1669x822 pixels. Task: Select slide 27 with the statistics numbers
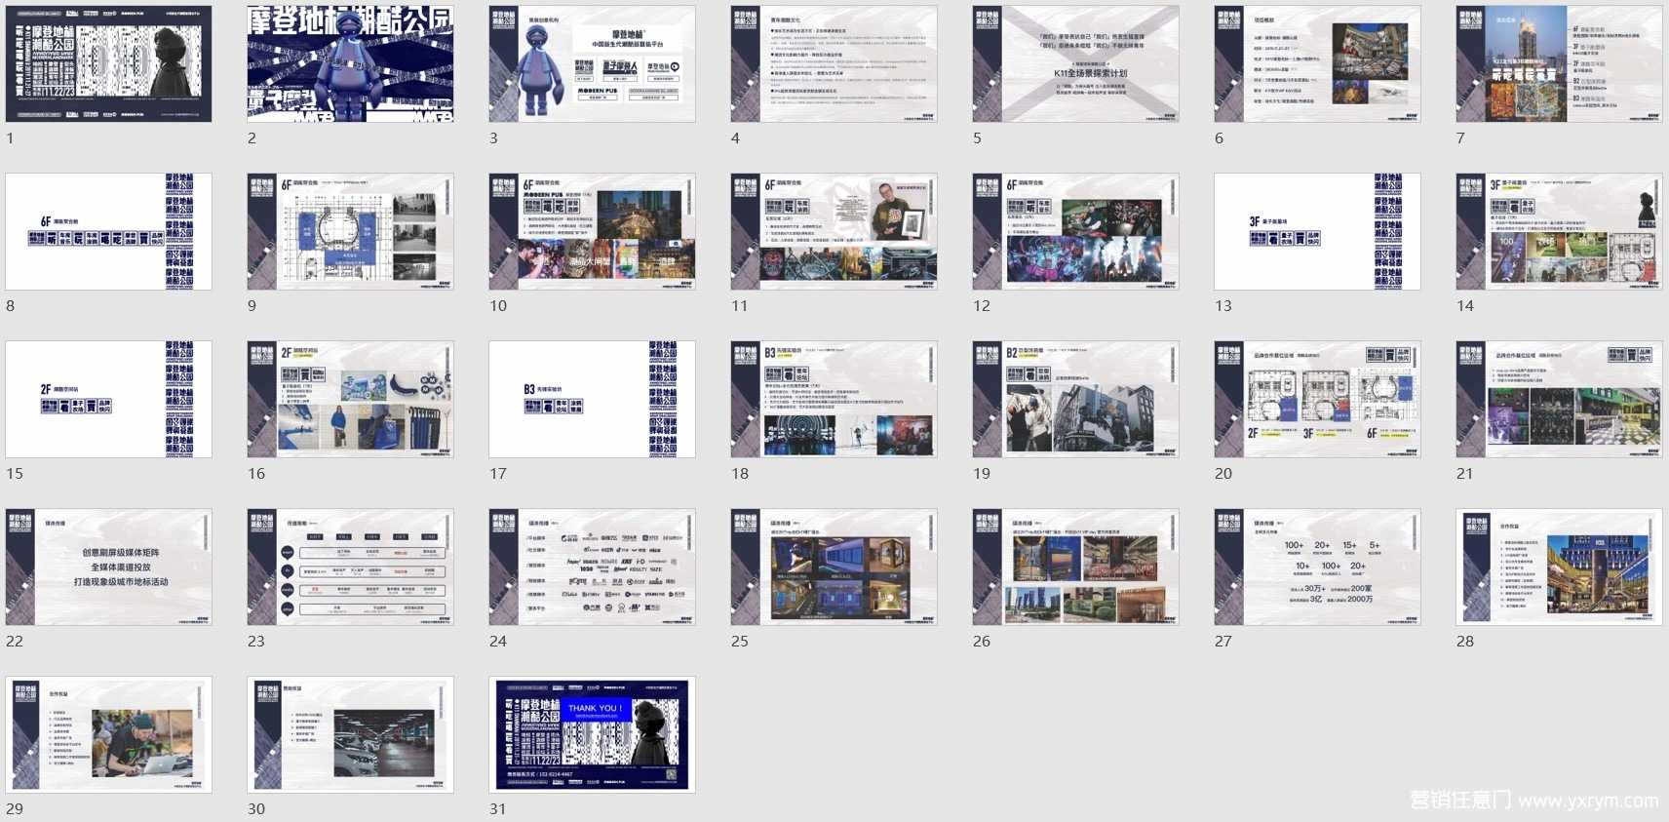(1318, 568)
